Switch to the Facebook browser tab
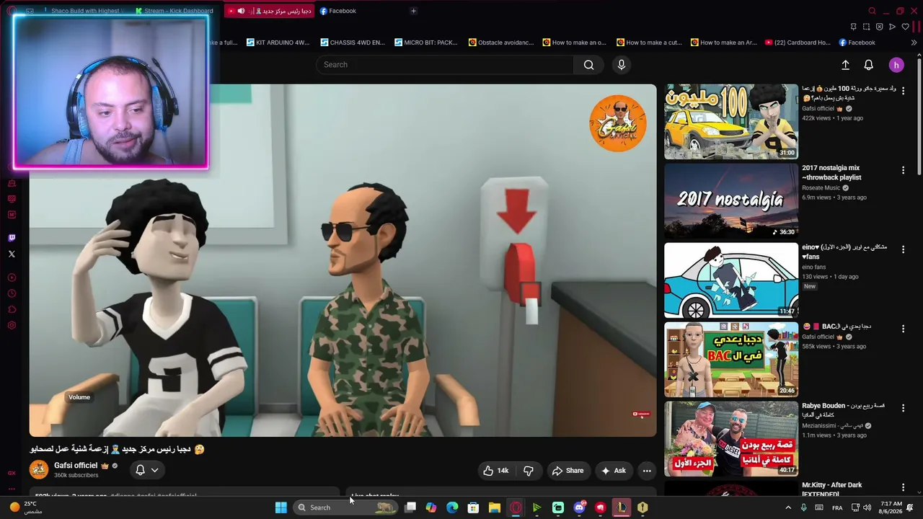The image size is (923, 519). [x=339, y=11]
